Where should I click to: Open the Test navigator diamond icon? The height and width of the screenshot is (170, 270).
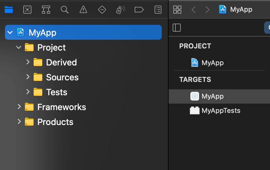tap(102, 10)
